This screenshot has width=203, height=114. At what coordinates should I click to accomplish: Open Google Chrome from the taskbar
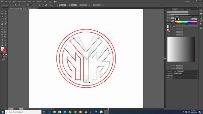coord(75,112)
